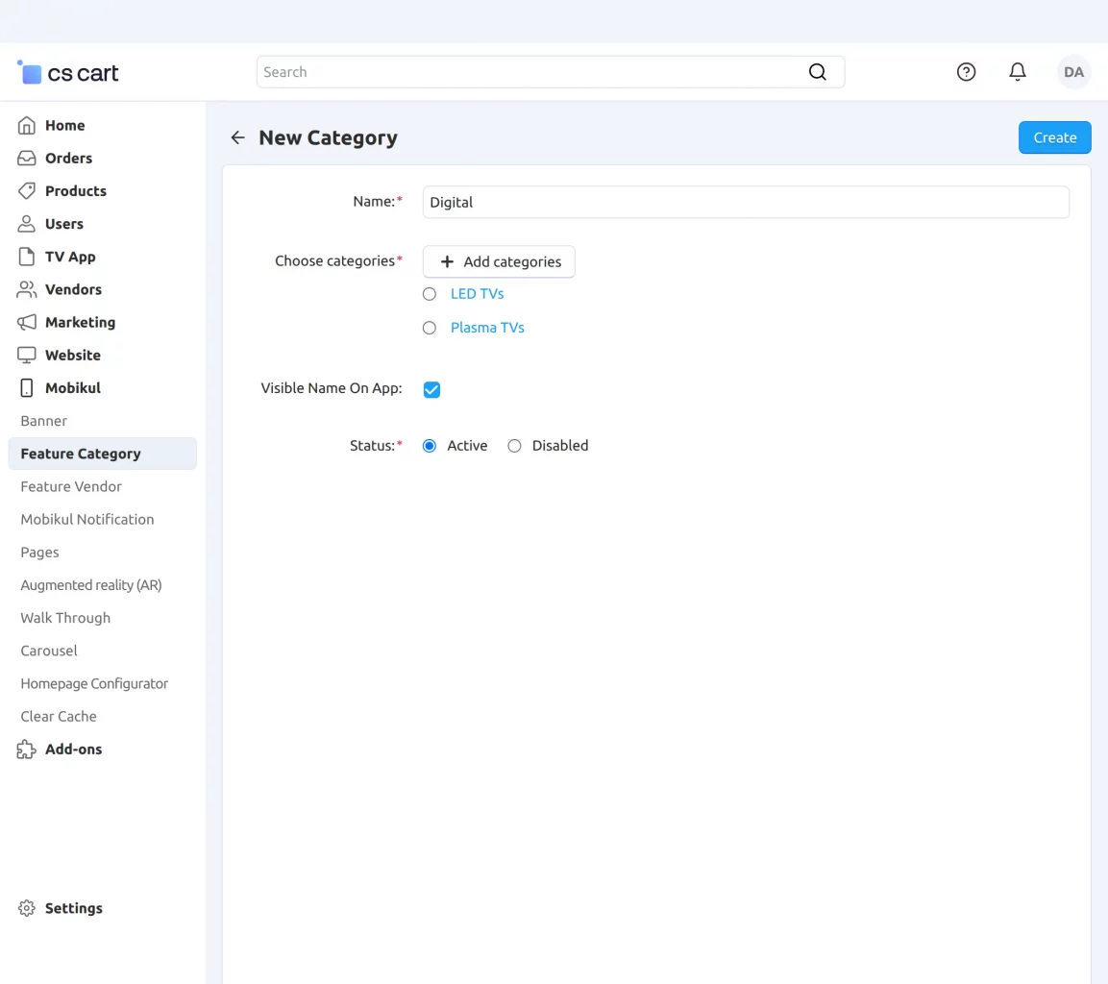Select the Disabled status radio button
This screenshot has width=1108, height=984.
[x=514, y=445]
